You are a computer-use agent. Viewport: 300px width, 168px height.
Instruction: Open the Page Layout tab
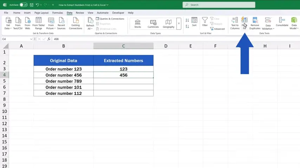[41, 13]
